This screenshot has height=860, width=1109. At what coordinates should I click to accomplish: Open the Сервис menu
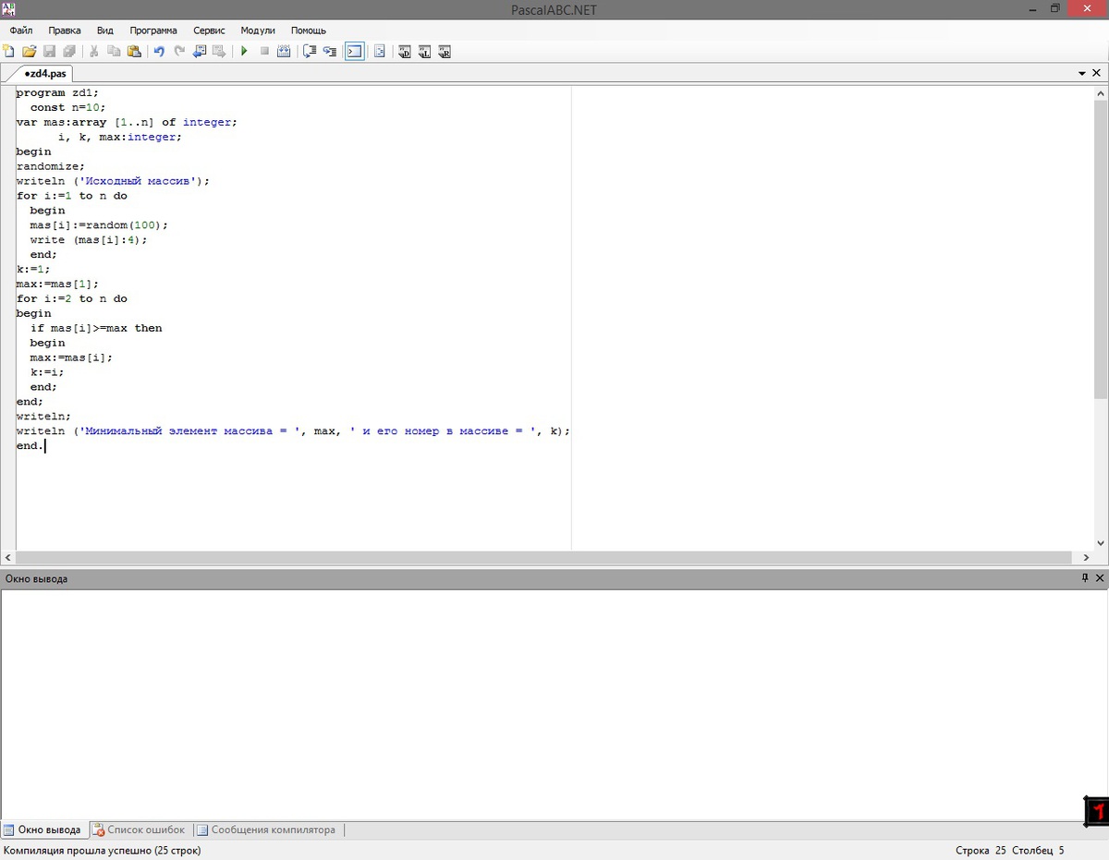[x=209, y=30]
